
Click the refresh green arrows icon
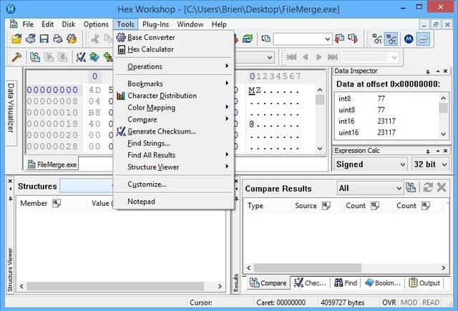pyautogui.click(x=247, y=39)
